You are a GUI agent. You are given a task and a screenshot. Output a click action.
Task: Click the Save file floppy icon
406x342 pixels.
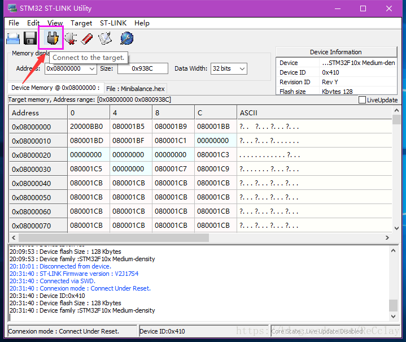click(30, 38)
